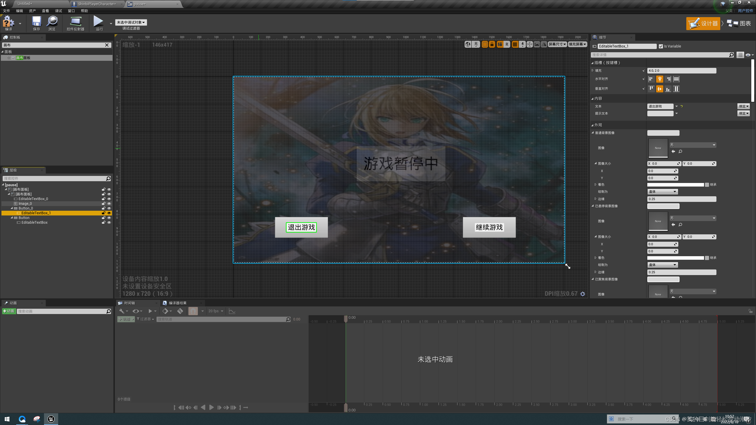Image resolution: width=756 pixels, height=425 pixels.
Task: Set horizontal alignment to left icon
Action: click(651, 79)
